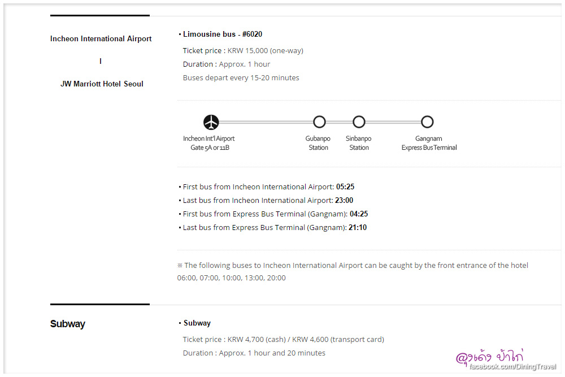Click first bus time 05:25

point(345,187)
